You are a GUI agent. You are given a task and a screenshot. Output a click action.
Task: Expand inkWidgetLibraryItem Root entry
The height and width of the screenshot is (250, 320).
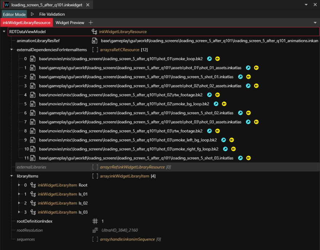point(19,185)
